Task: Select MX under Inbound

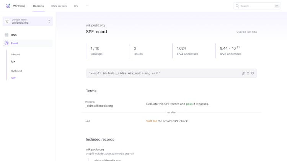Action: tap(13, 61)
